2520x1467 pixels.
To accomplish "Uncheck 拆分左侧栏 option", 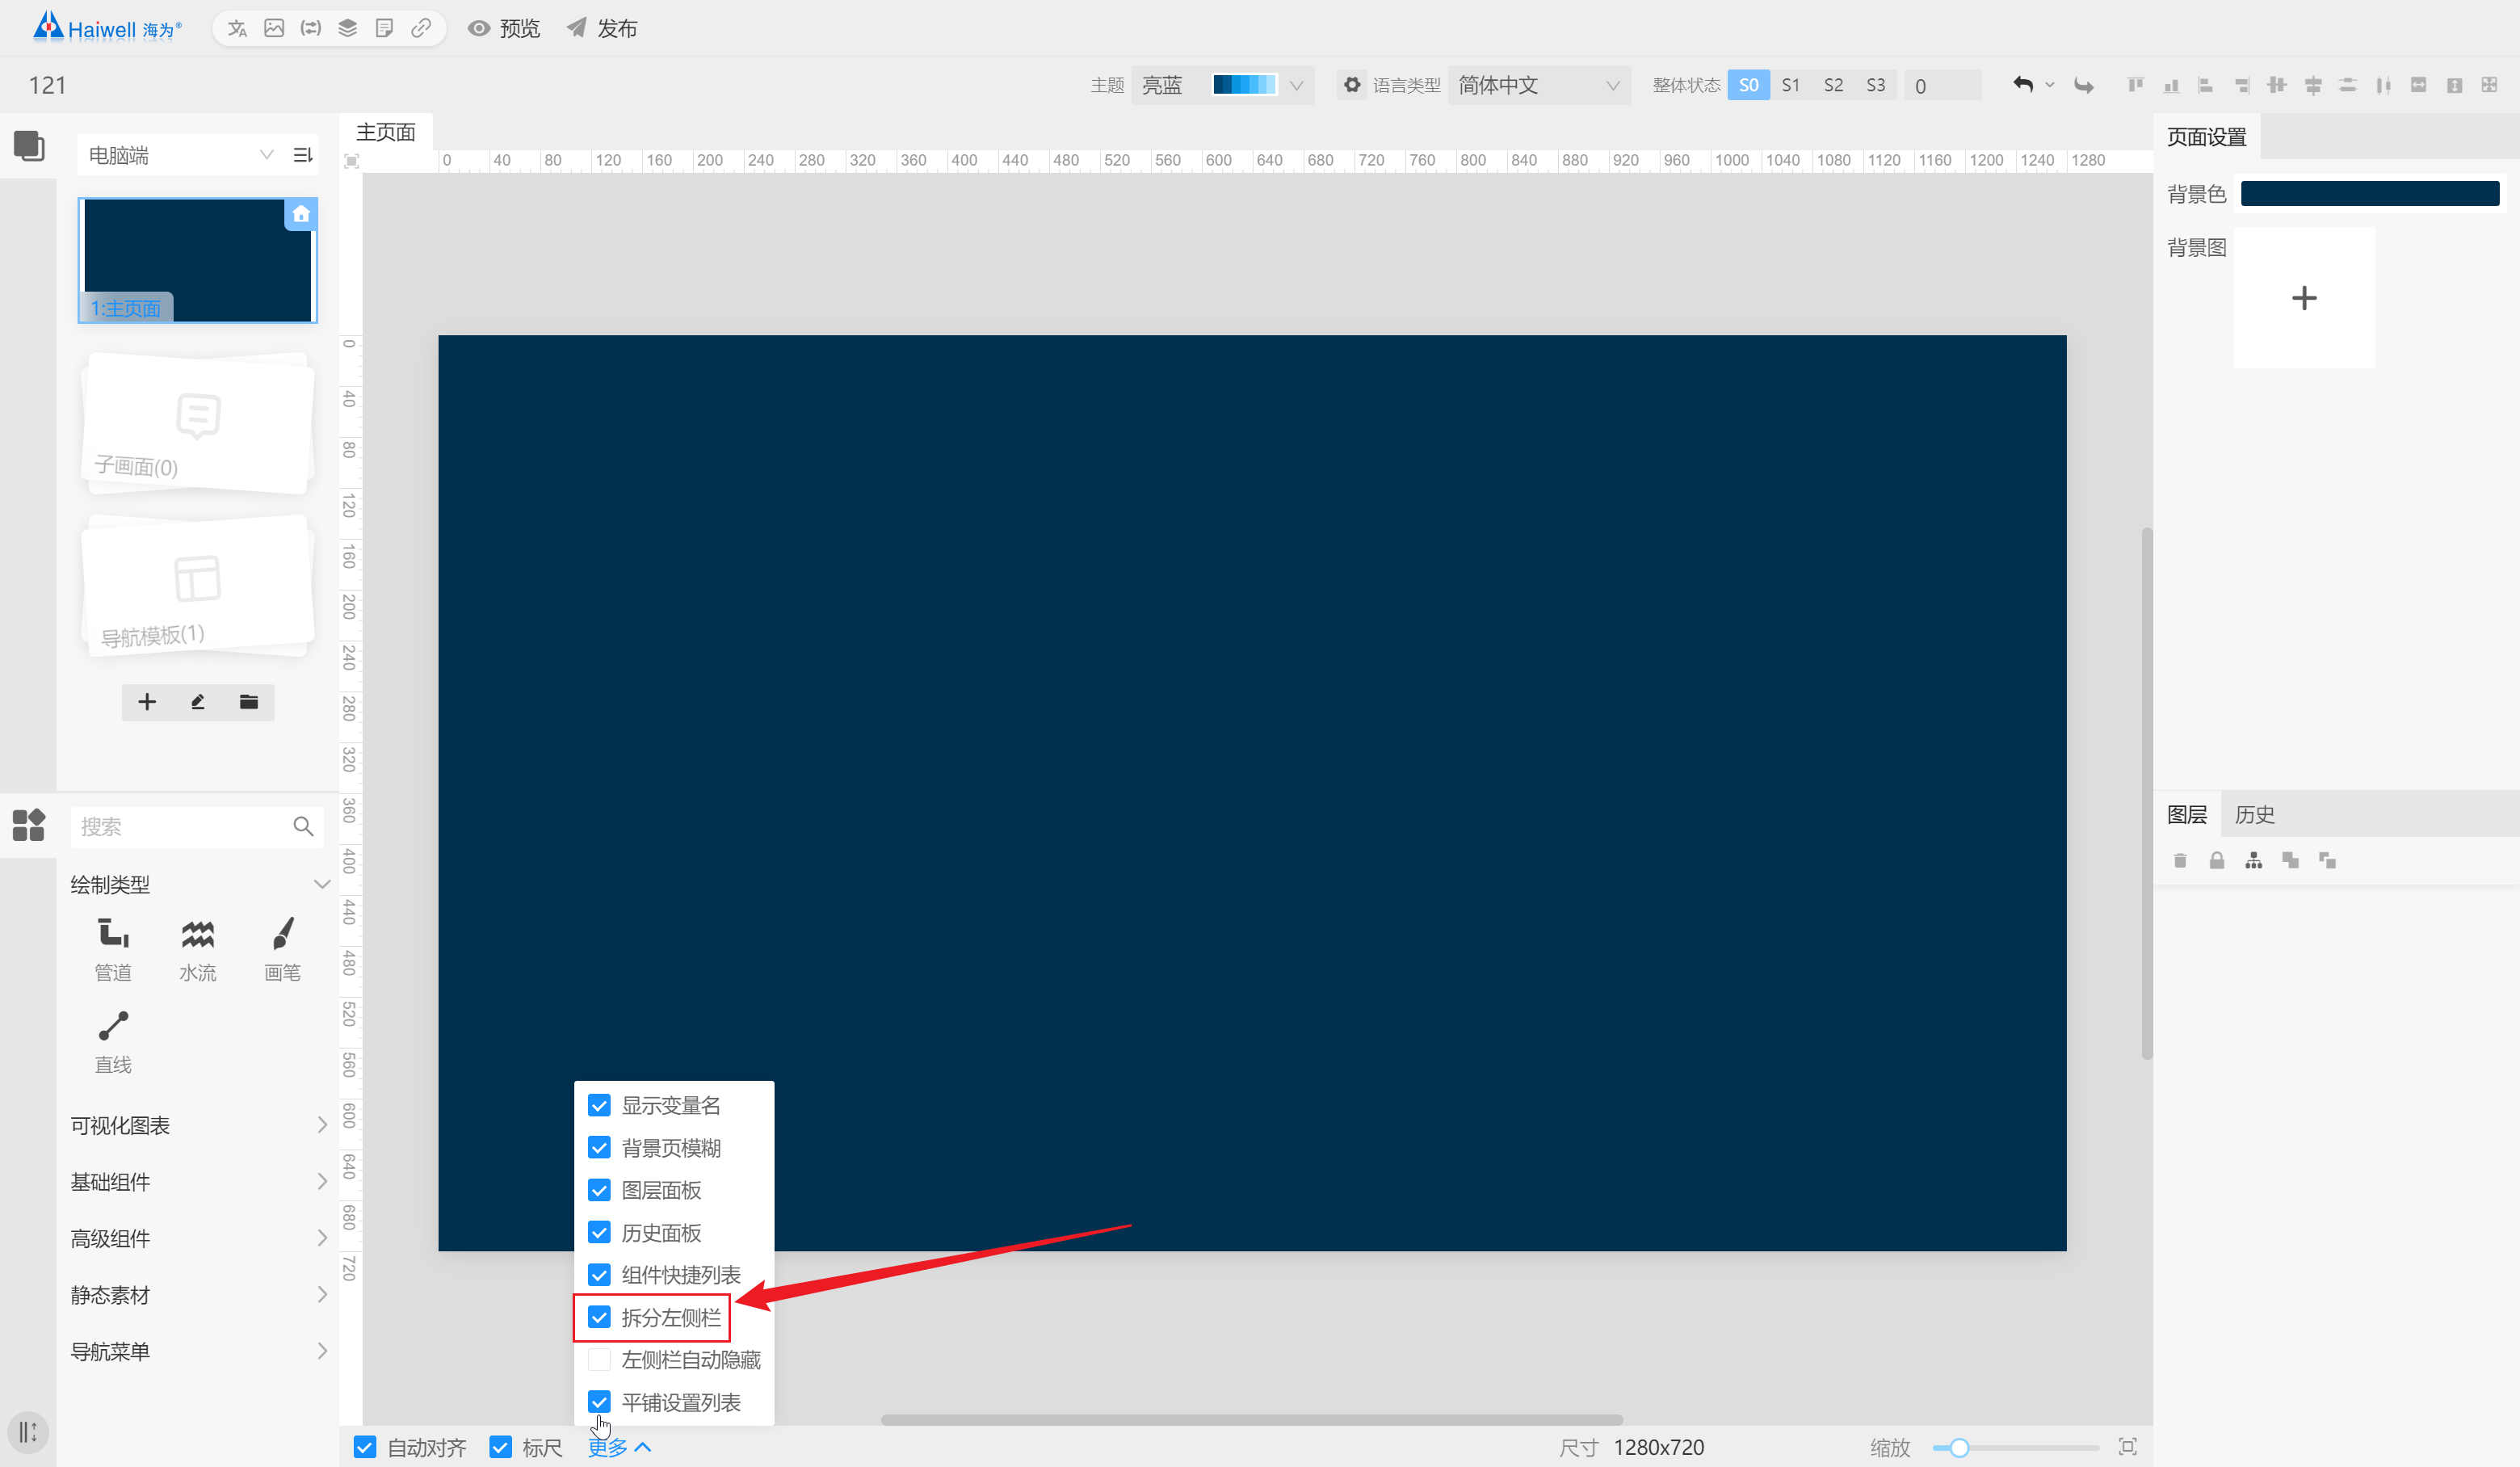I will 599,1317.
